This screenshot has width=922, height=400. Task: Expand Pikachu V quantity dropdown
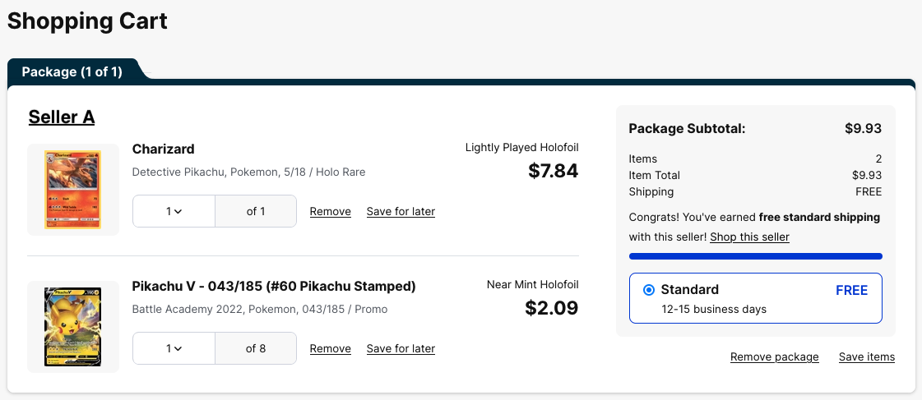point(174,348)
